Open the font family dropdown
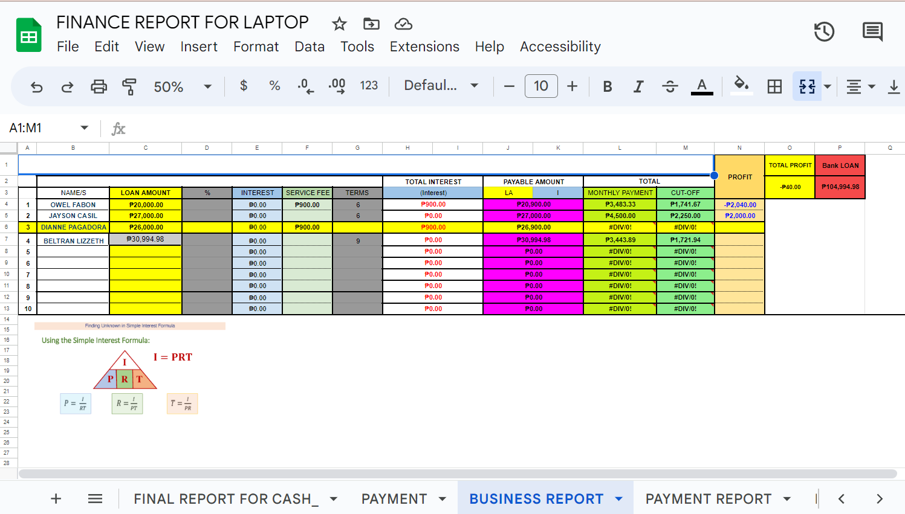This screenshot has width=905, height=514. coord(441,86)
